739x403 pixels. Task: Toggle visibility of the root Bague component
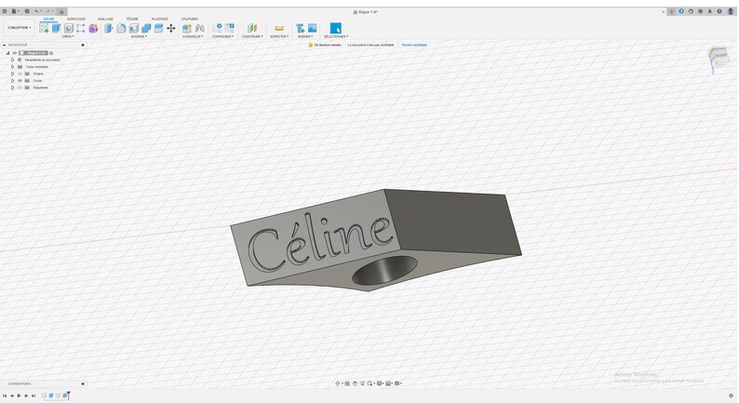(15, 53)
